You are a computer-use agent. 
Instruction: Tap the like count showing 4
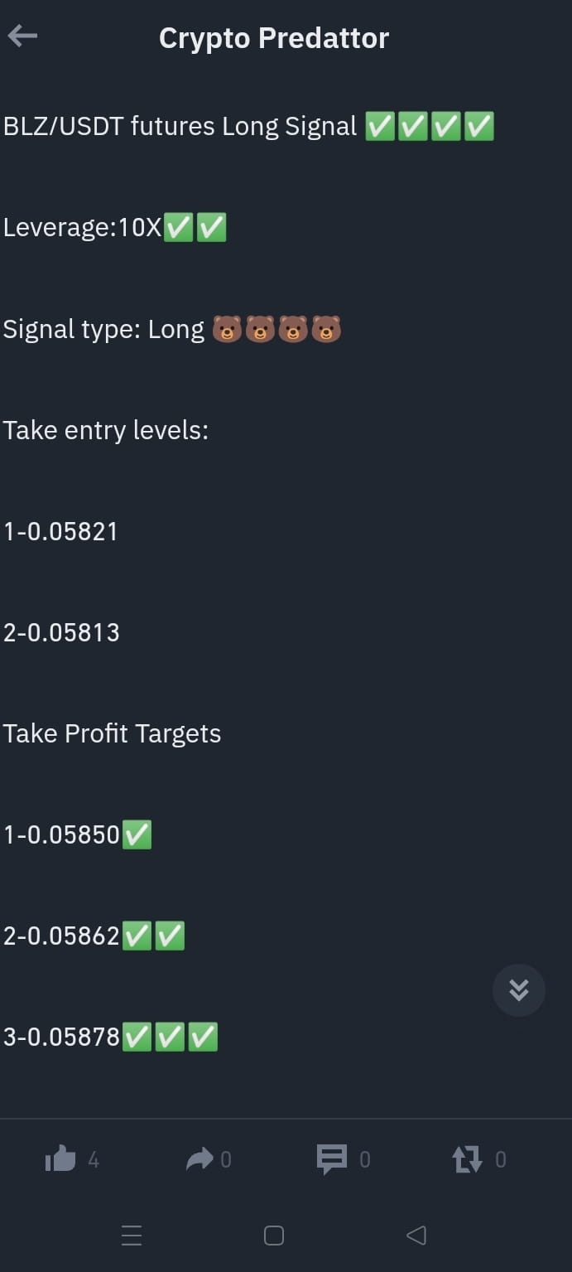[x=94, y=1160]
